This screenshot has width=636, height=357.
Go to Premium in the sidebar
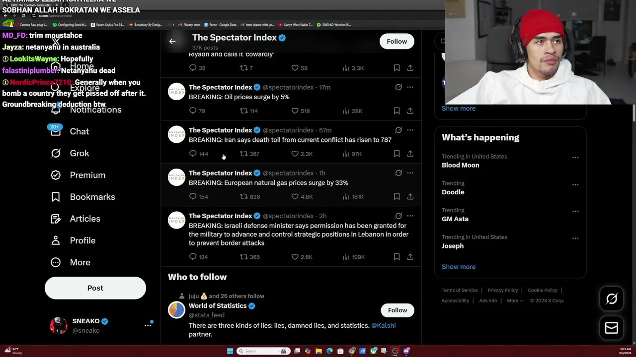(x=78, y=175)
